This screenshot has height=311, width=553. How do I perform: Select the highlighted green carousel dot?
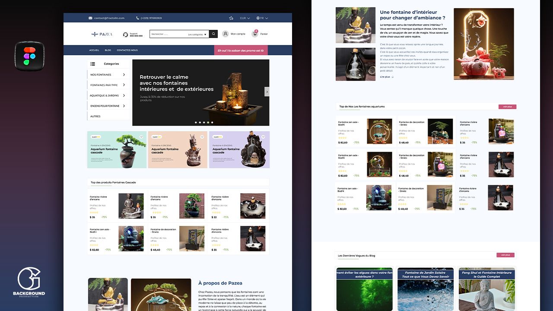(x=208, y=122)
